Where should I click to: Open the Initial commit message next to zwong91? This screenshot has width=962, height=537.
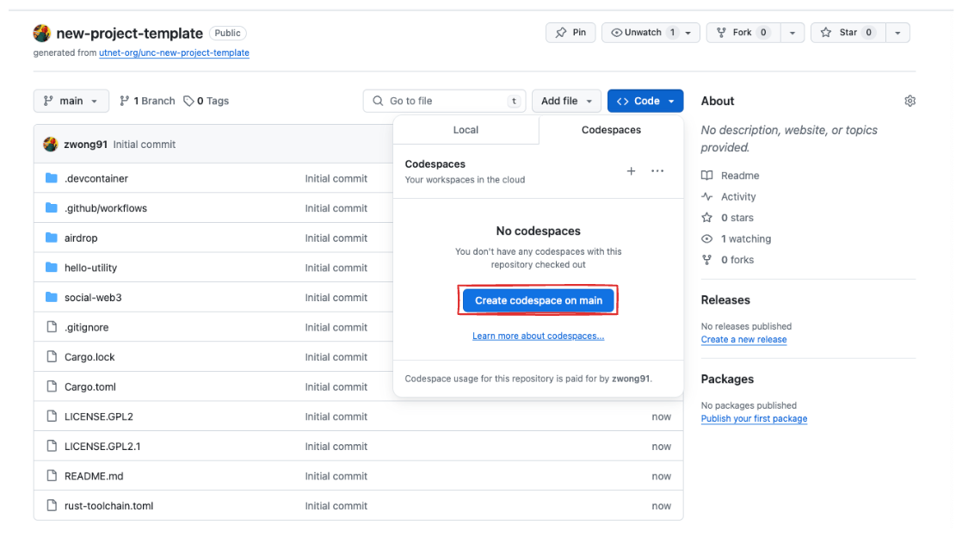[145, 145]
